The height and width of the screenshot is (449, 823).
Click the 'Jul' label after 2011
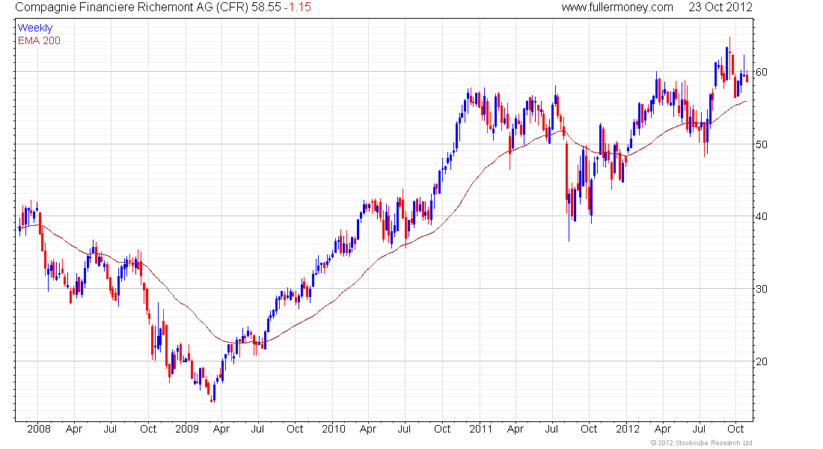coord(551,429)
